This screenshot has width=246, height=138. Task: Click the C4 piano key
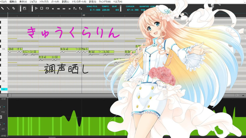tap(4, 49)
